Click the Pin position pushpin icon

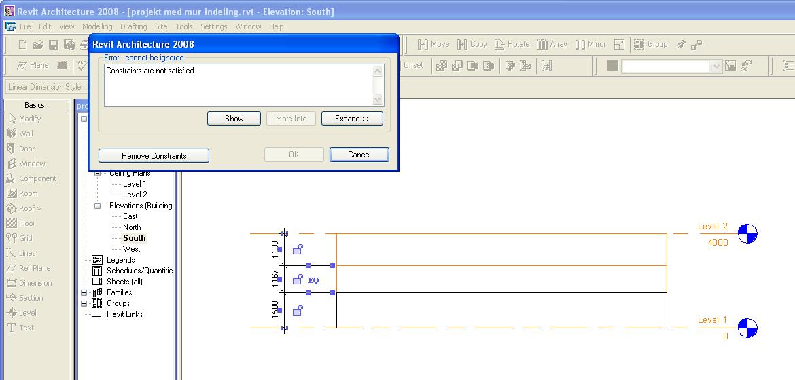[x=681, y=45]
